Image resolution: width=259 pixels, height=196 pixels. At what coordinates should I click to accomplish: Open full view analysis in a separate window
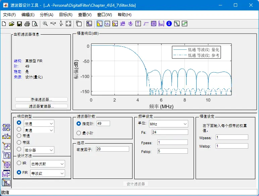pyautogui.click(x=79, y=24)
